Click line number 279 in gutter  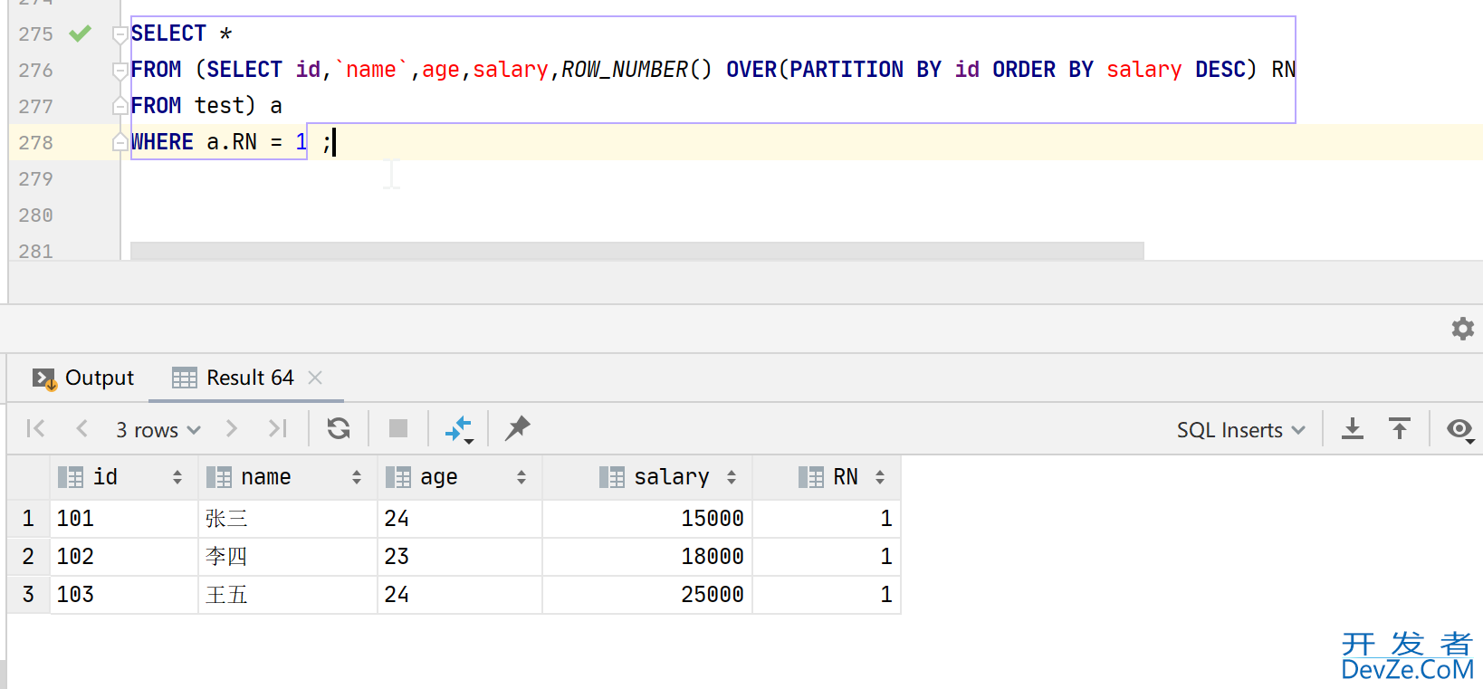click(35, 179)
